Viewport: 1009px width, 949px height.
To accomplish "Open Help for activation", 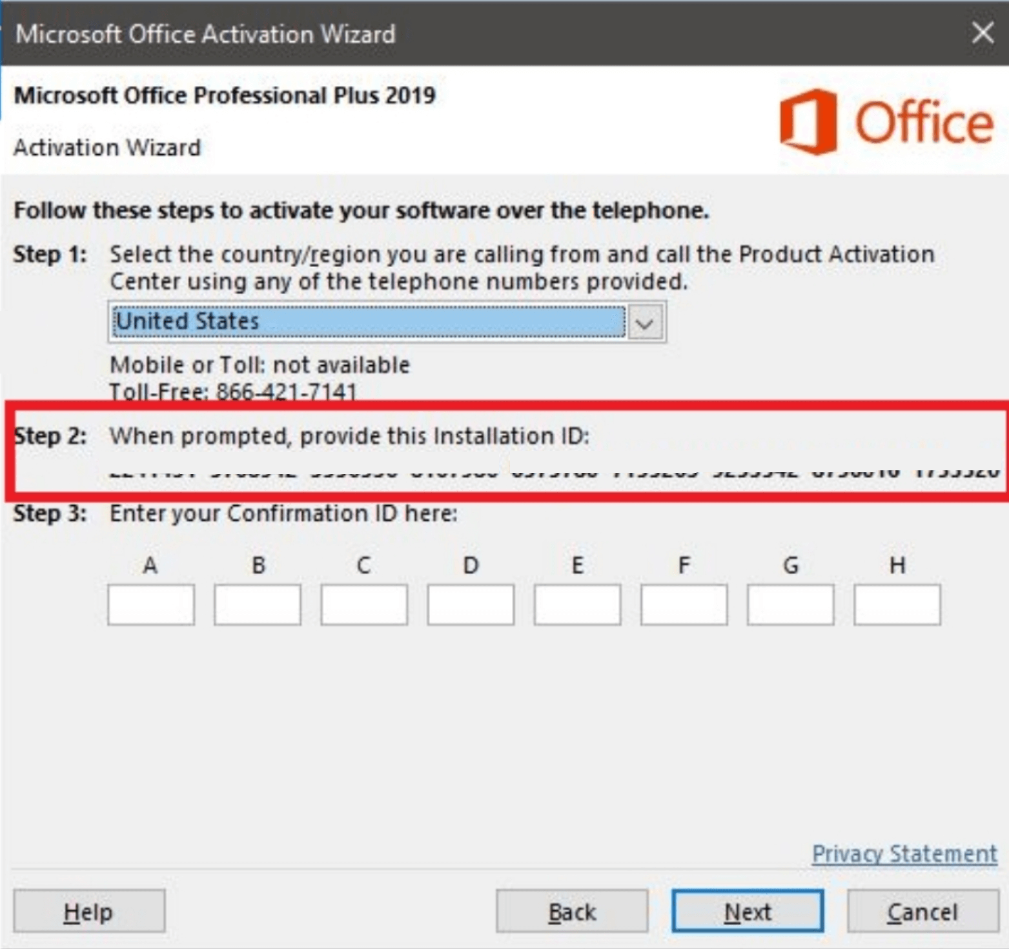I will tap(89, 911).
